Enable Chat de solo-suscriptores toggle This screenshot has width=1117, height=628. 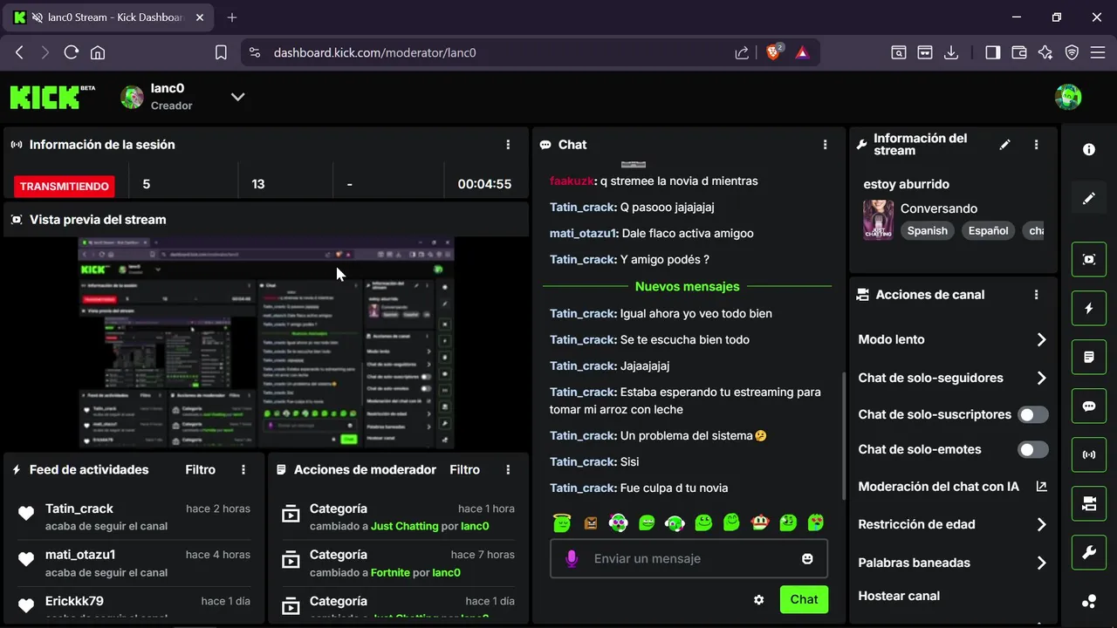tap(1033, 415)
